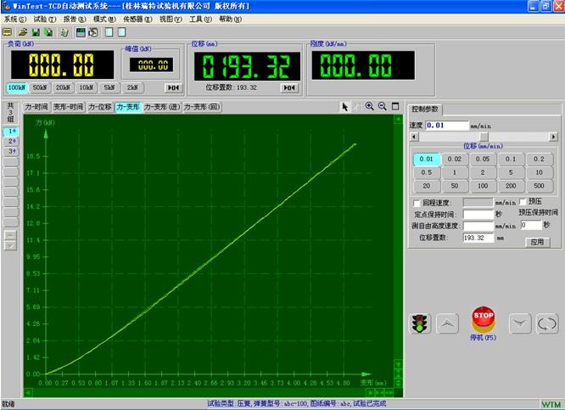Viewport: 565px width, 410px height.
Task: Click the green save icon in toolbar
Action: click(36, 32)
